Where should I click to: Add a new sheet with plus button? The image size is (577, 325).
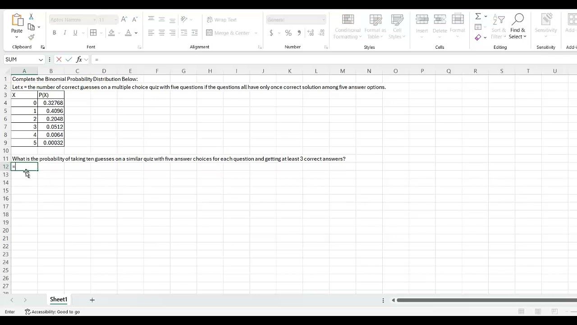(x=92, y=300)
